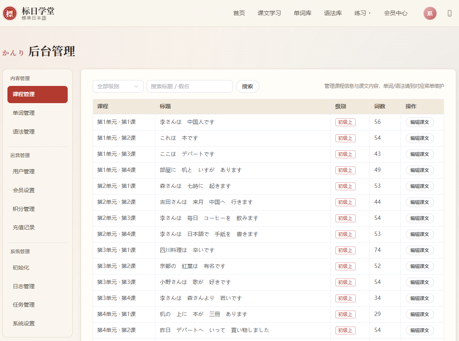This screenshot has width=459, height=341.
Task: Open 日志管理 in the sidebar
Action: coord(38,286)
